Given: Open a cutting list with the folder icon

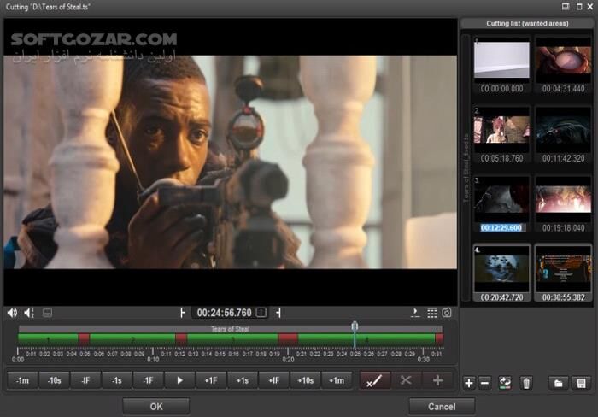Looking at the screenshot, I should pos(558,383).
